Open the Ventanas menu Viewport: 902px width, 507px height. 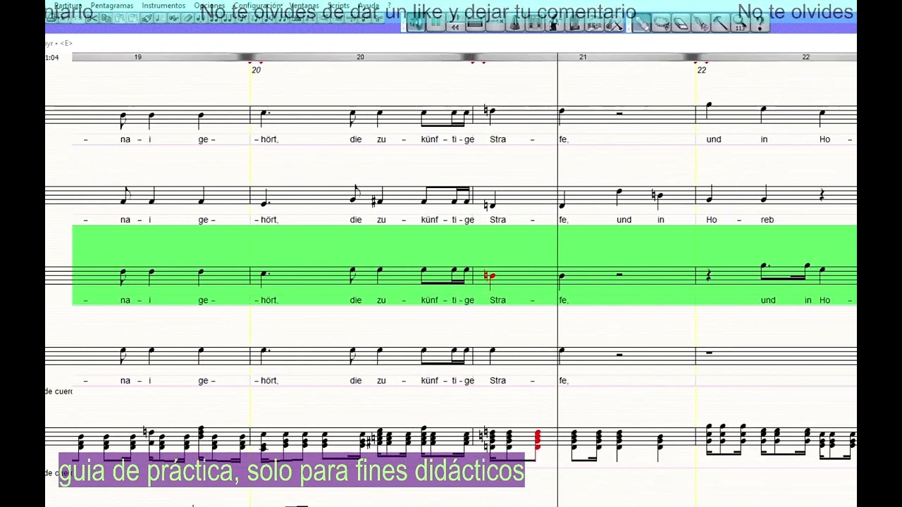[x=304, y=6]
